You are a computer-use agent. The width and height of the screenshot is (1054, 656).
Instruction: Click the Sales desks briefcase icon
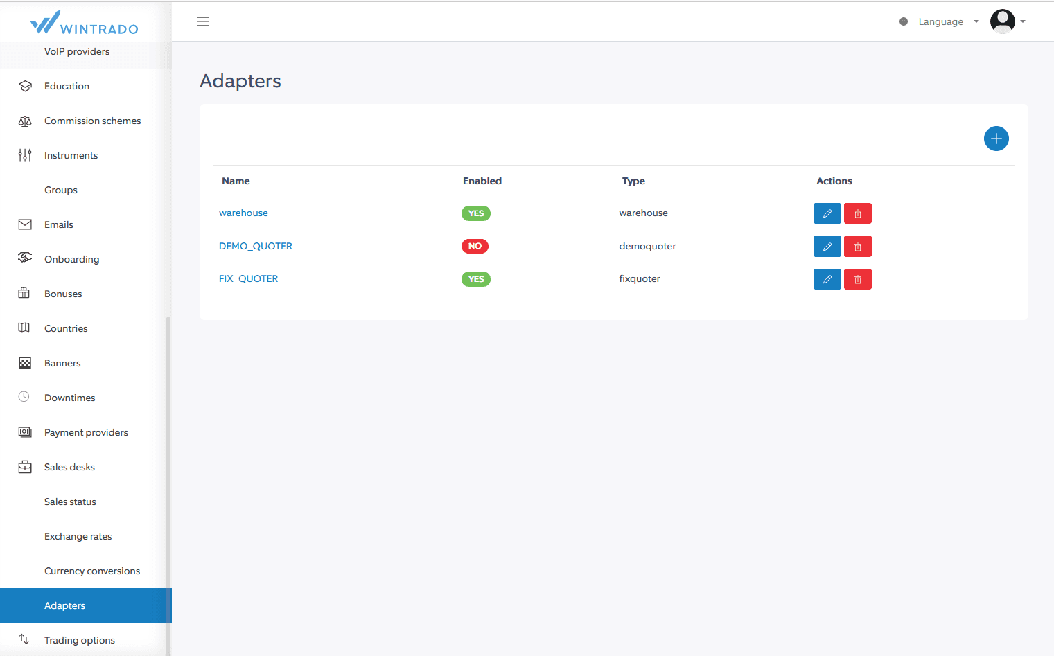click(x=25, y=467)
